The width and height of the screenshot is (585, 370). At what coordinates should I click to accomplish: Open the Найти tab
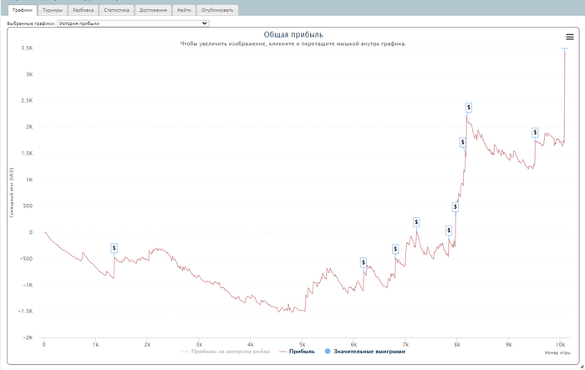tap(184, 10)
